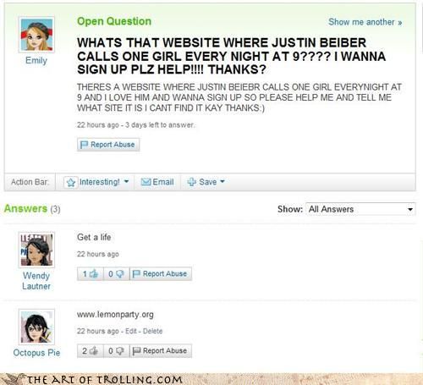The image size is (423, 385).
Task: Click the Edit link on Octopus Pie's answer
Action: tap(131, 331)
